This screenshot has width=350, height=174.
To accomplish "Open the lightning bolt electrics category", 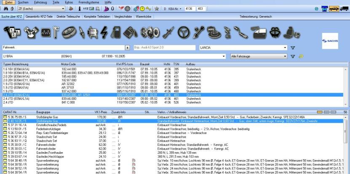I will coord(104,32).
